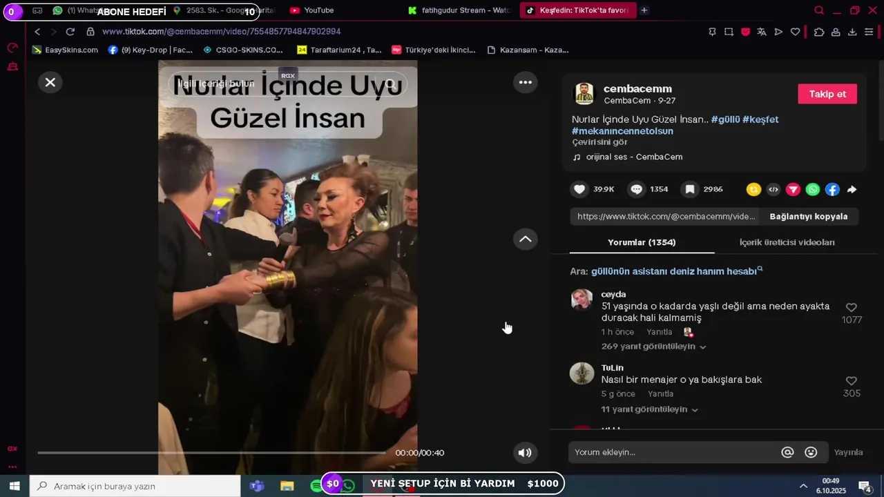The height and width of the screenshot is (497, 884).
Task: Follow account with Takip et button
Action: 827,94
